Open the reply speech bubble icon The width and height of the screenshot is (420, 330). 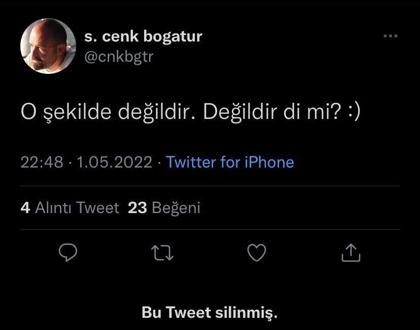coord(68,252)
